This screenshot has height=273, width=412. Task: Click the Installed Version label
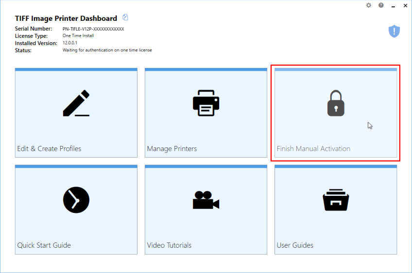36,43
